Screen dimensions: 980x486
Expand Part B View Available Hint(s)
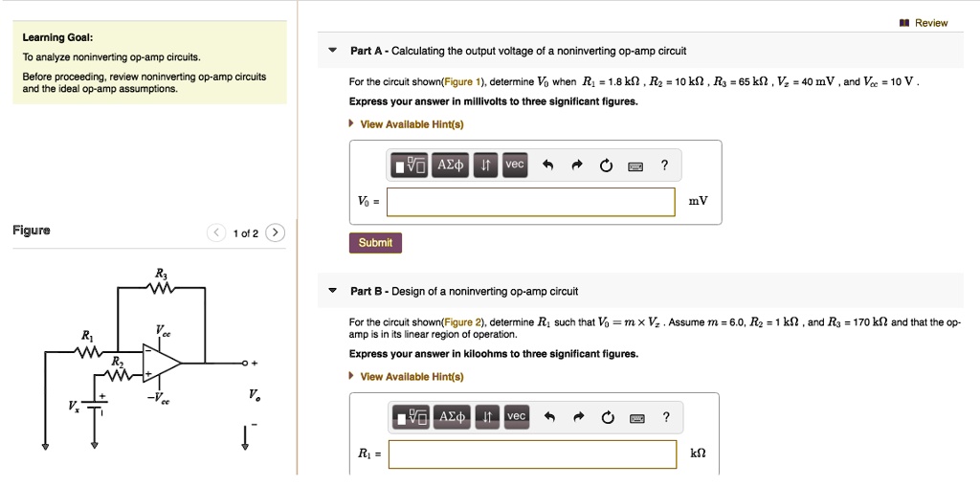pyautogui.click(x=411, y=377)
